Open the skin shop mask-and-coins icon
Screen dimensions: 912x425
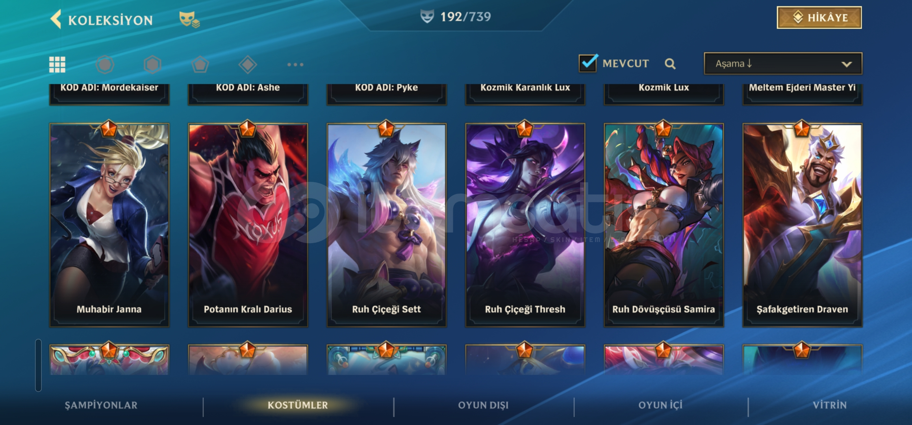pos(189,20)
